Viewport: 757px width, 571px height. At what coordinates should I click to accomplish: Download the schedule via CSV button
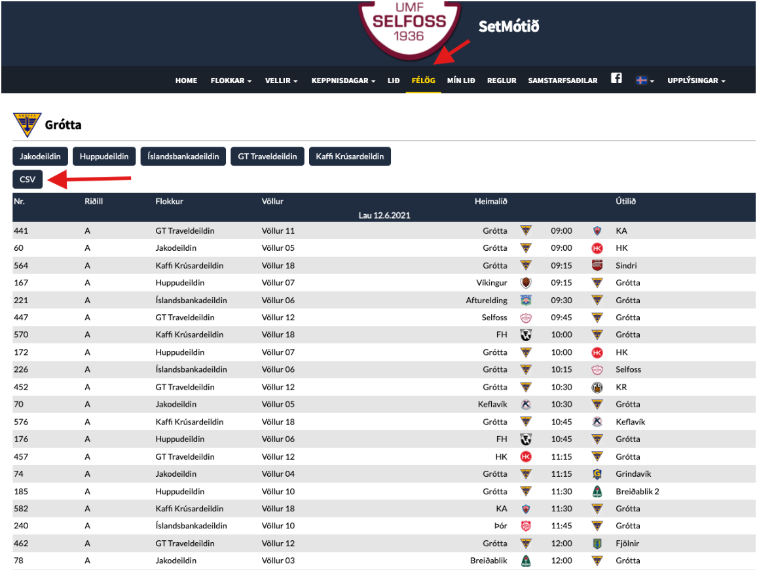(x=28, y=179)
